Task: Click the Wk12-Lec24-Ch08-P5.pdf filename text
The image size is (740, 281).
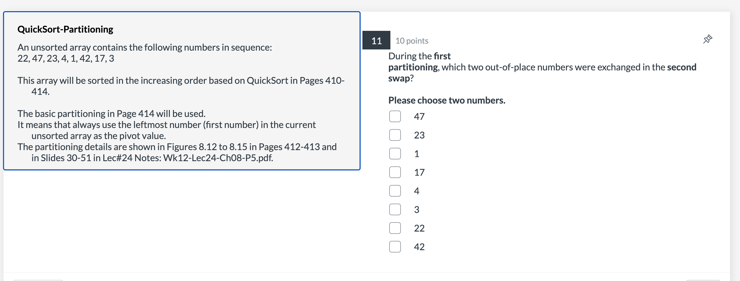Action: [218, 158]
